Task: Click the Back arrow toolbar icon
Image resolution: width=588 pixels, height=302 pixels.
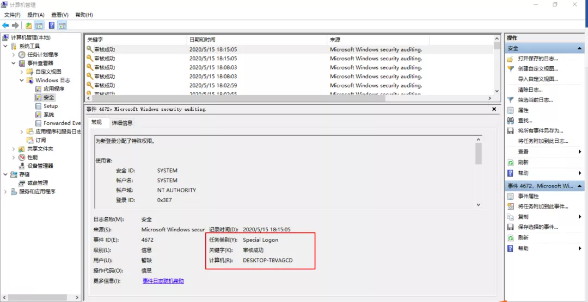Action: pos(5,26)
